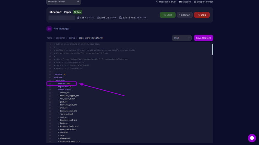The image size is (259, 145).
Task: Open the config folder breadcrumb
Action: pos(72,38)
